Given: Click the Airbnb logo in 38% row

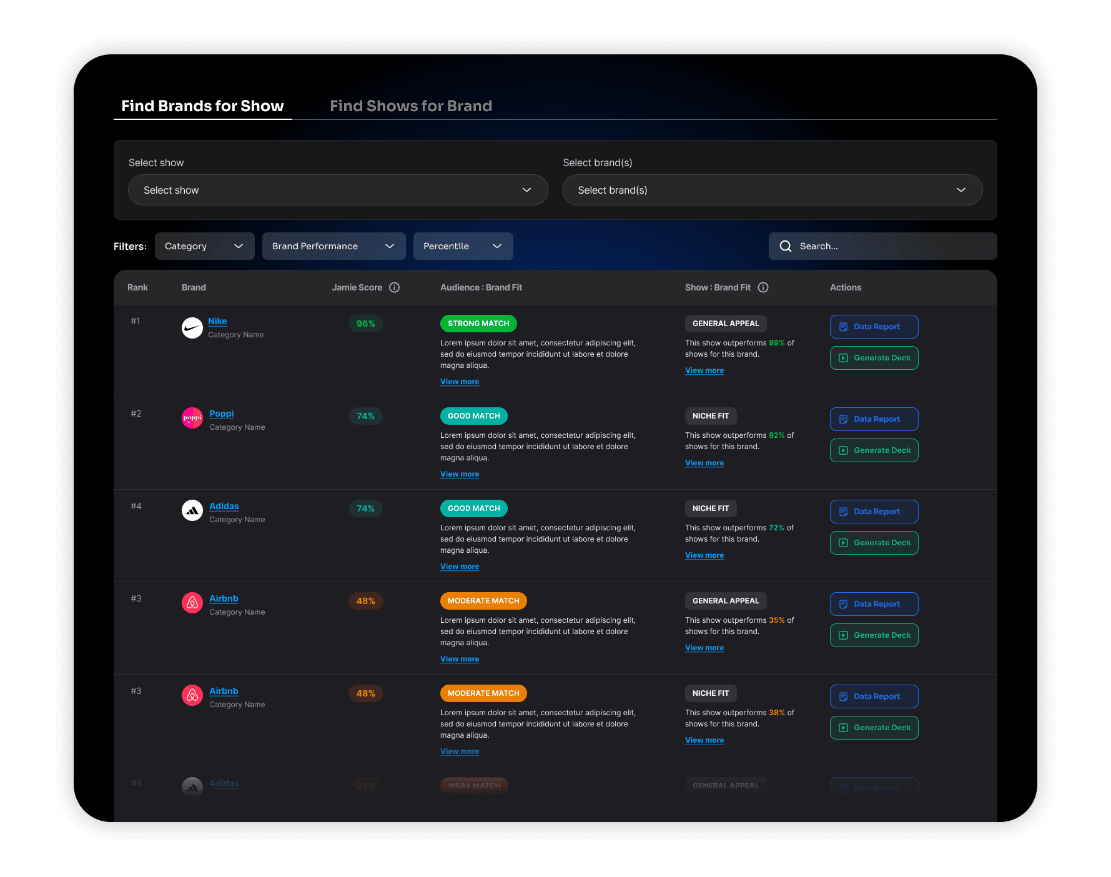Looking at the screenshot, I should (x=192, y=695).
